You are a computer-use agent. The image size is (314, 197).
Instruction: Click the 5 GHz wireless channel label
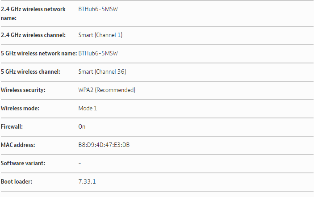click(30, 72)
